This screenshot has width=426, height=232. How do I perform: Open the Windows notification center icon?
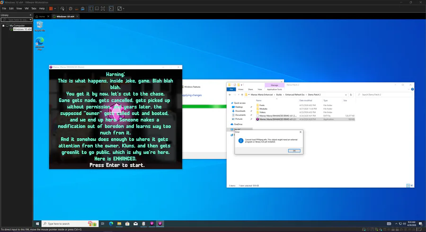pyautogui.click(x=421, y=224)
